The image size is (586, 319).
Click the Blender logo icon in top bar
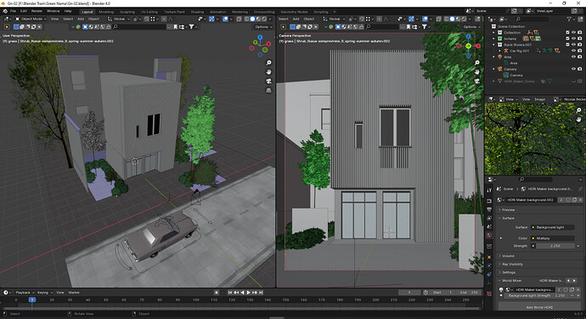tap(5, 11)
